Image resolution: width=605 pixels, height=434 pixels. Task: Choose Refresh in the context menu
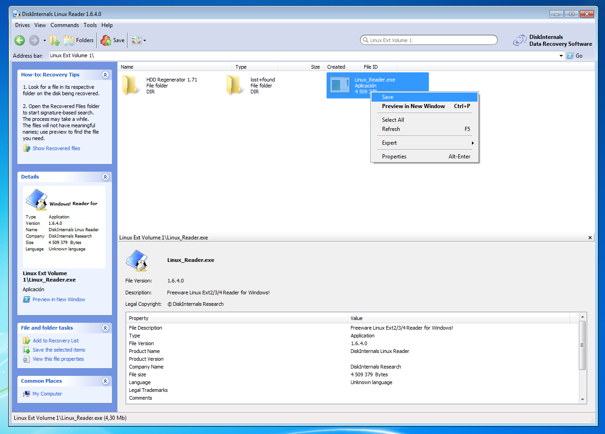click(x=424, y=129)
